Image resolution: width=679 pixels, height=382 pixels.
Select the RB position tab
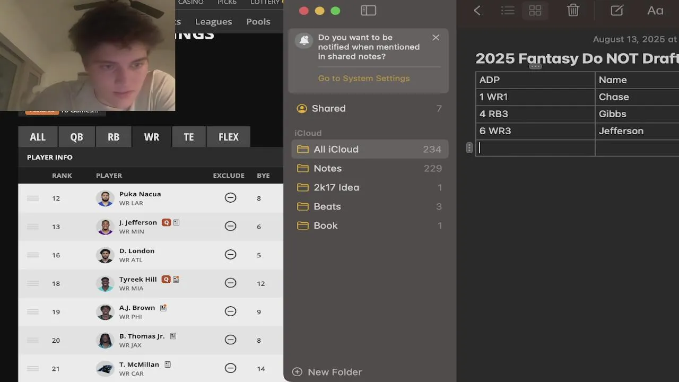pos(114,137)
